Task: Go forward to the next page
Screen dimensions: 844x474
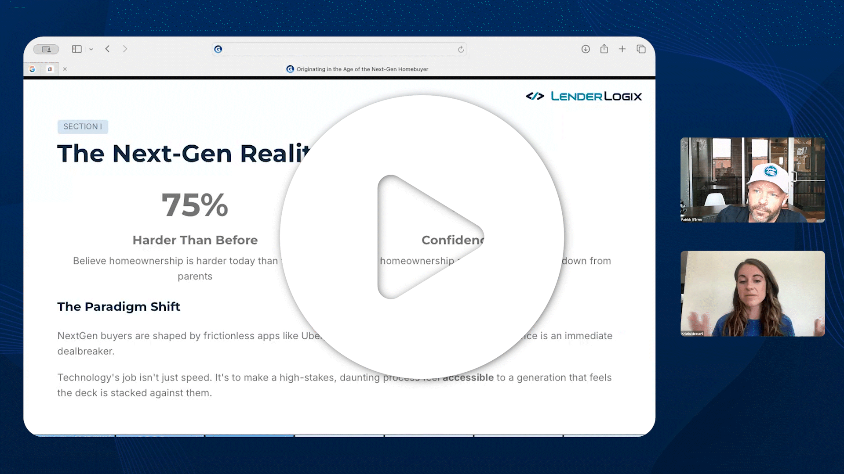Action: 125,49
